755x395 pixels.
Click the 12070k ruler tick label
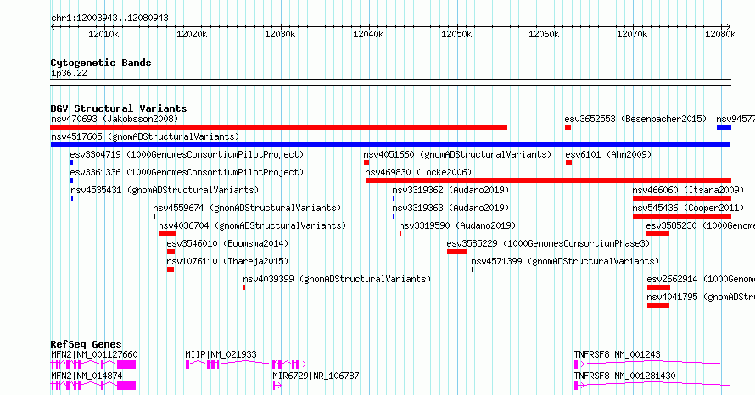click(632, 34)
